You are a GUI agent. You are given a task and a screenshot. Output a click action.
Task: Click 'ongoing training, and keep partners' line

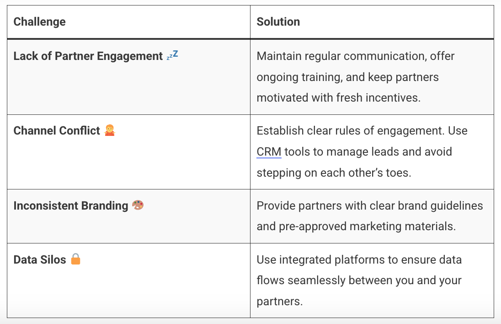pyautogui.click(x=347, y=77)
